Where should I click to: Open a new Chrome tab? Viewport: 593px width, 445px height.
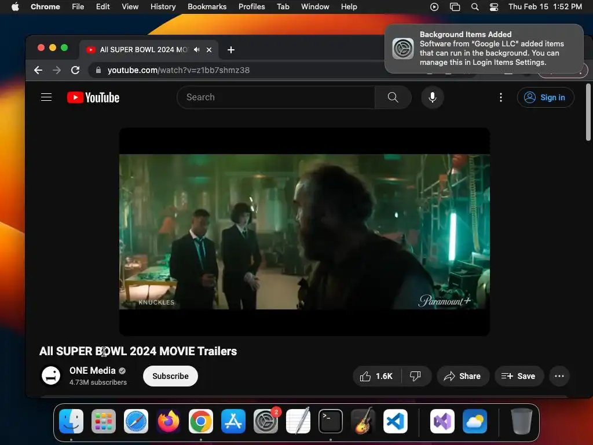click(x=231, y=50)
